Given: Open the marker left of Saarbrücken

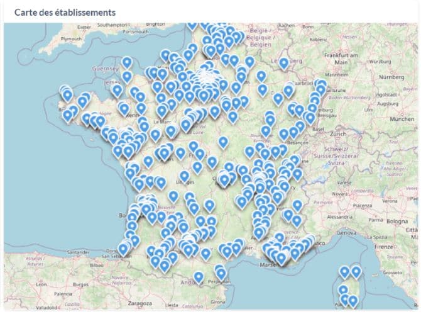Looking at the screenshot, I should point(288,90).
